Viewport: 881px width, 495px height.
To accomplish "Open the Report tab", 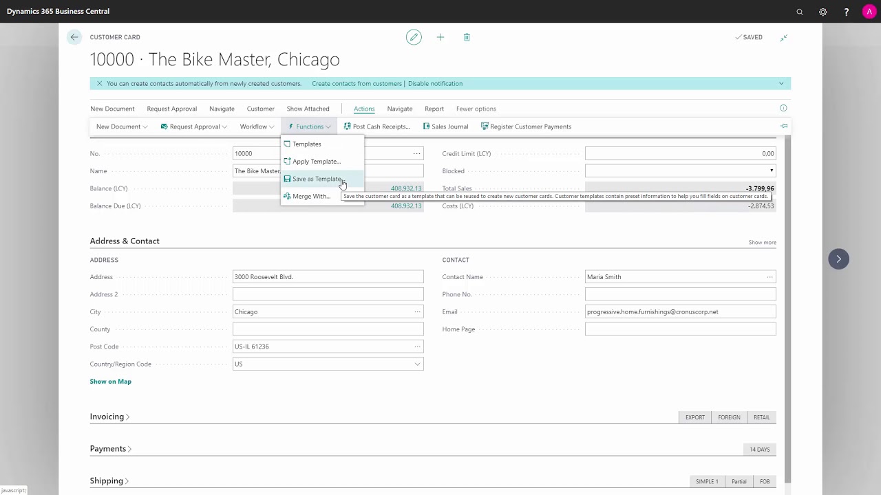I will tap(434, 109).
